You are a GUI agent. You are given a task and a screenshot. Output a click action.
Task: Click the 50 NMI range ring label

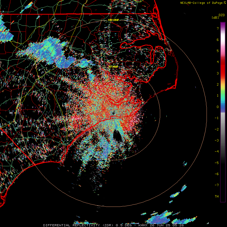click(113, 67)
